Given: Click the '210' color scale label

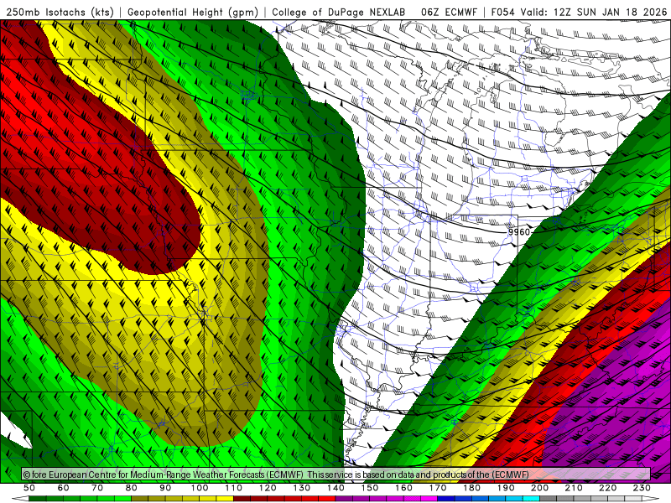Looking at the screenshot, I should pyautogui.click(x=574, y=488).
